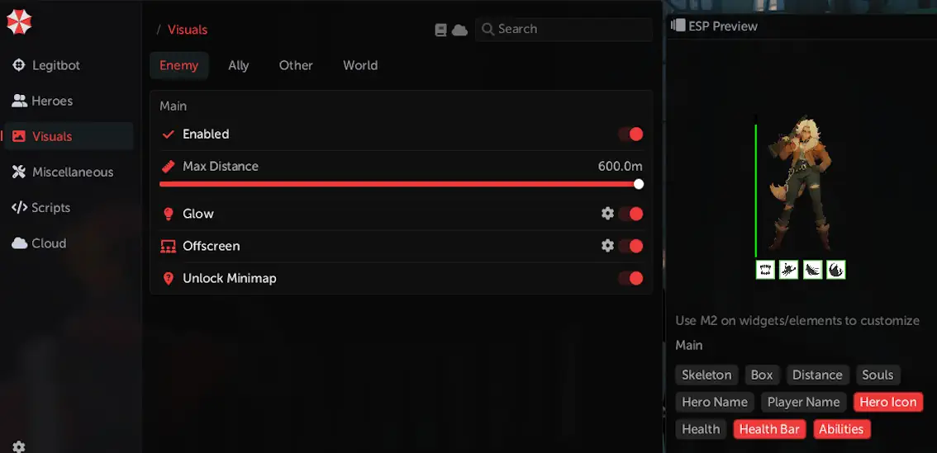
Task: Open Glow settings gear
Action: 608,213
